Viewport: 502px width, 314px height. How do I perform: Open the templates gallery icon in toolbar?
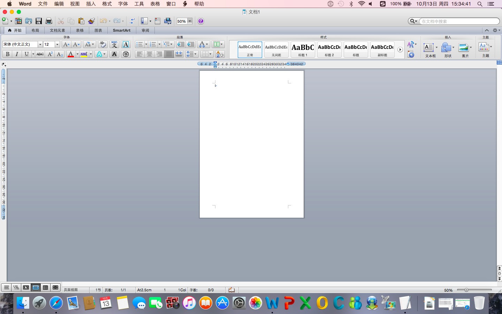(x=18, y=21)
